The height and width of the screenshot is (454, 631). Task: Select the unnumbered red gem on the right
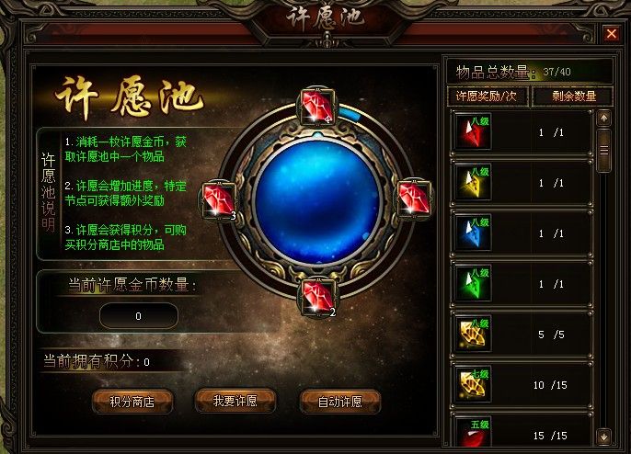tap(415, 199)
